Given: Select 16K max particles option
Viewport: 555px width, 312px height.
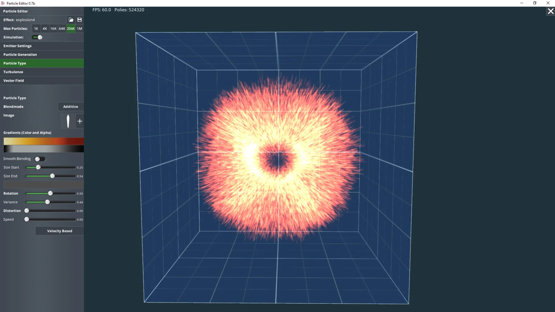Looking at the screenshot, I should click(x=53, y=29).
